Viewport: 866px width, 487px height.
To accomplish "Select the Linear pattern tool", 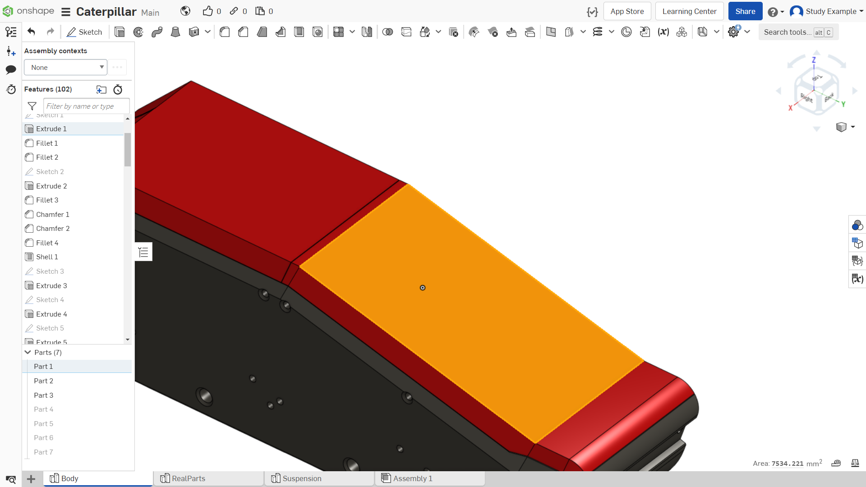I will coord(338,32).
